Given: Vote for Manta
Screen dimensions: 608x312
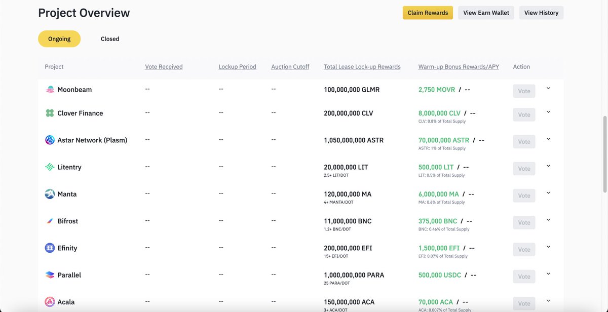Looking at the screenshot, I should pos(524,196).
